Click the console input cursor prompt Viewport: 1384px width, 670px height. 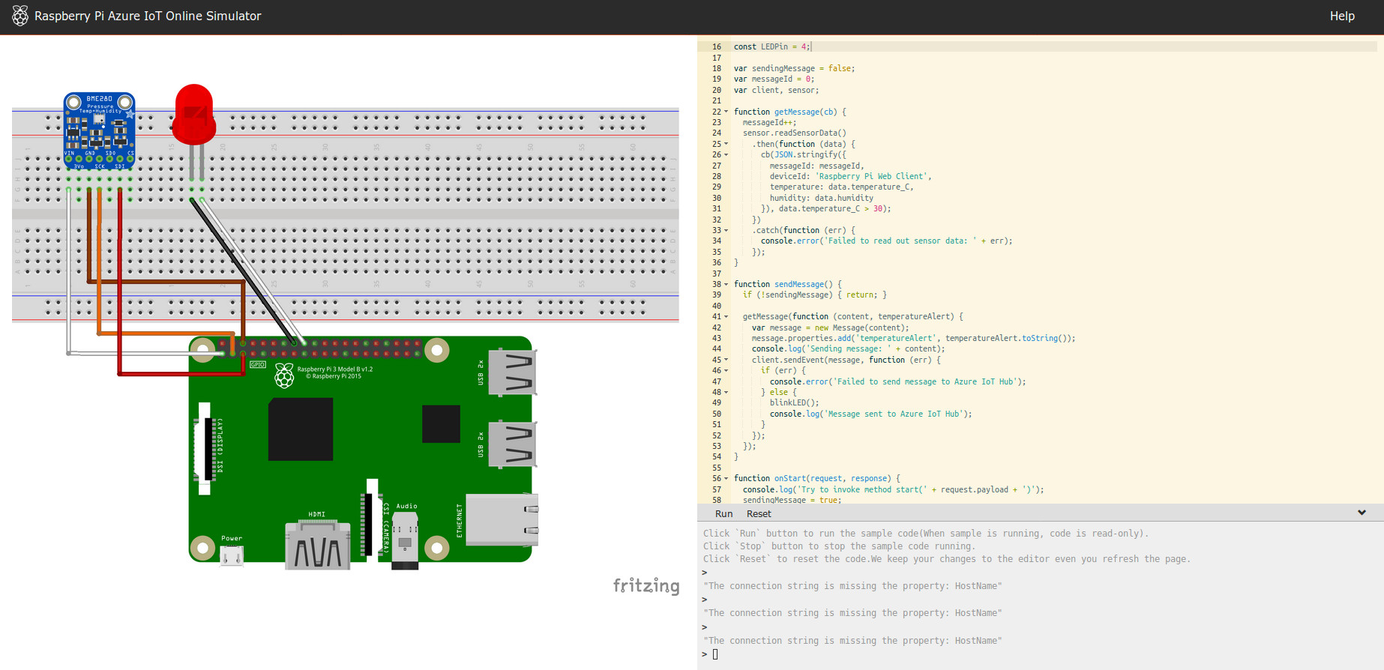coord(715,654)
